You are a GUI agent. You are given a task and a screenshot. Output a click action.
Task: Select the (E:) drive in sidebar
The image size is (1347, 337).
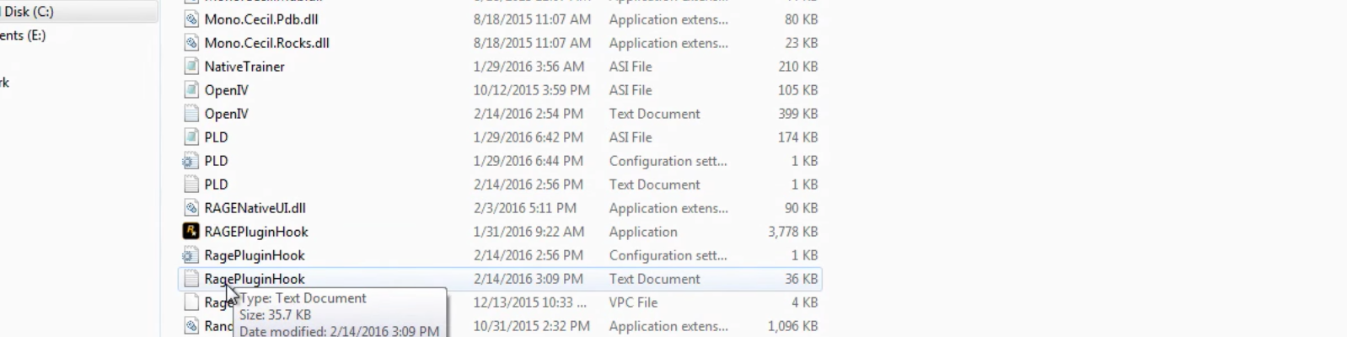(x=24, y=35)
